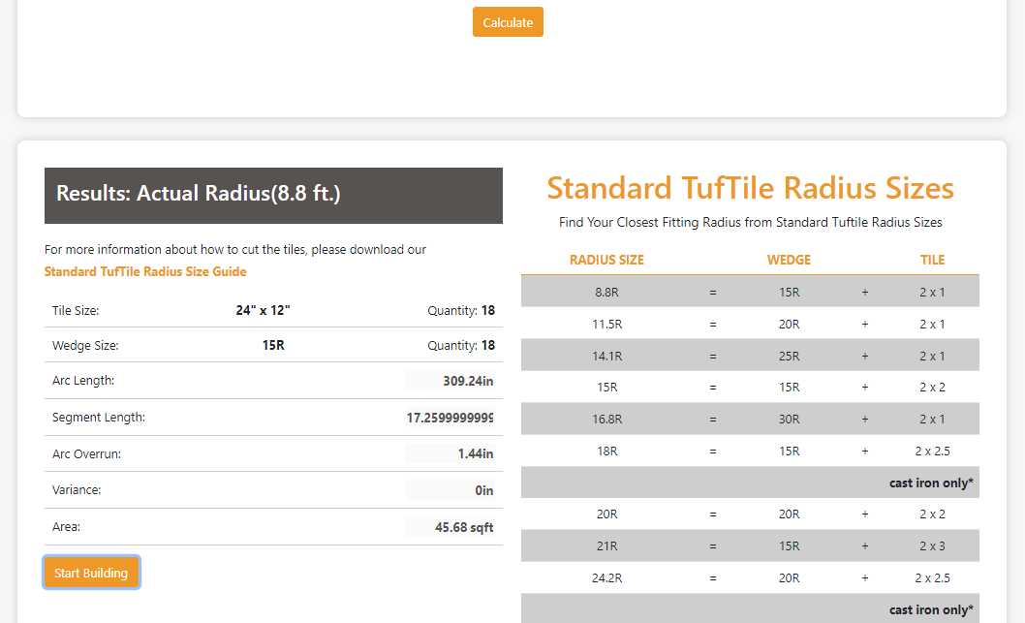Click the WEDGE column header
The width and height of the screenshot is (1025, 623).
[789, 261]
